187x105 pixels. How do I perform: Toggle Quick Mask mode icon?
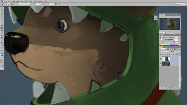(x=2, y=66)
